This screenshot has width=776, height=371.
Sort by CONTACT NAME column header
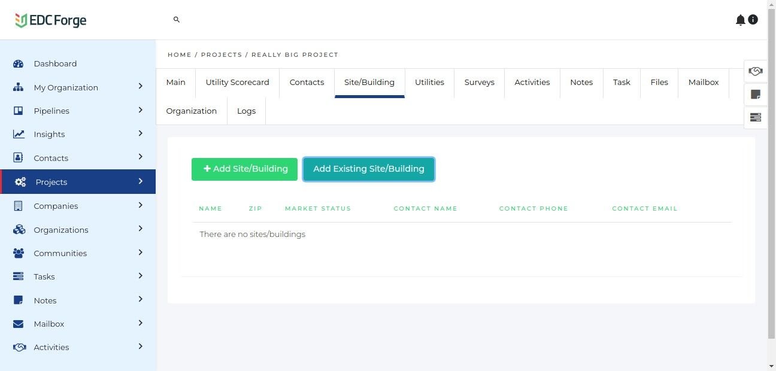coord(425,208)
